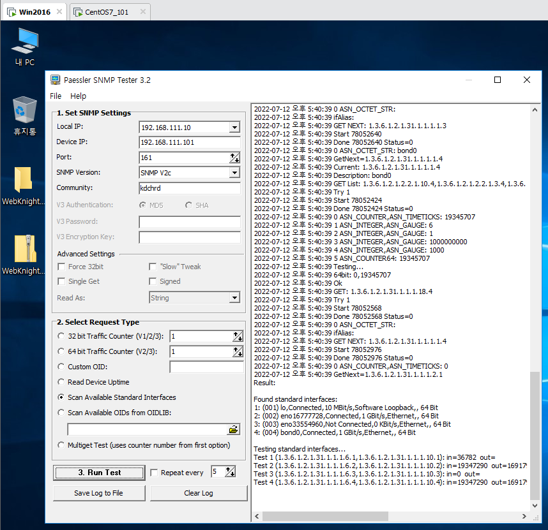Click the Device IP input field
Image resolution: width=548 pixels, height=530 pixels.
point(190,142)
